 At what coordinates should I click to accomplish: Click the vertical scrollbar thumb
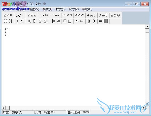point(147,31)
